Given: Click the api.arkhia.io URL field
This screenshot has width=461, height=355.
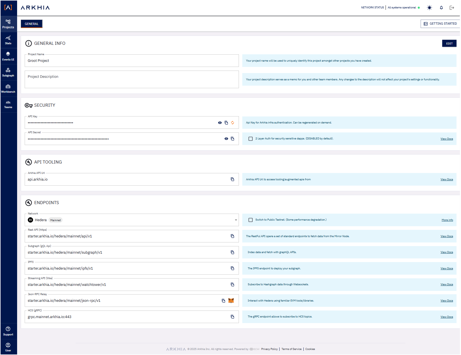Looking at the screenshot, I should tap(132, 179).
